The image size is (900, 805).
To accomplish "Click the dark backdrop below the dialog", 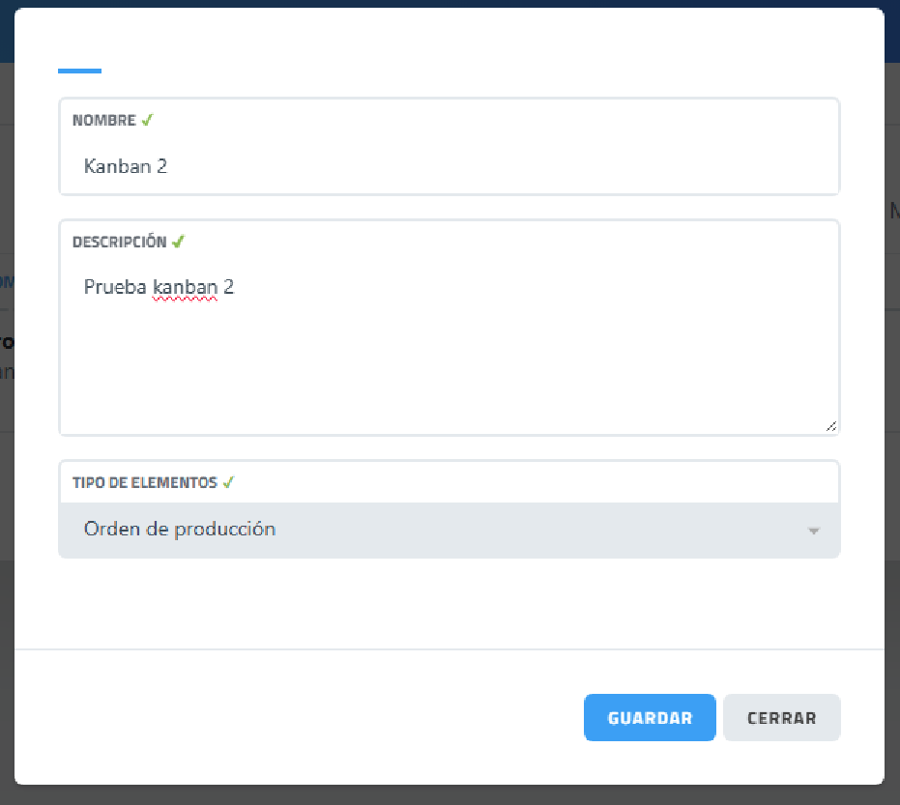I will (x=450, y=795).
